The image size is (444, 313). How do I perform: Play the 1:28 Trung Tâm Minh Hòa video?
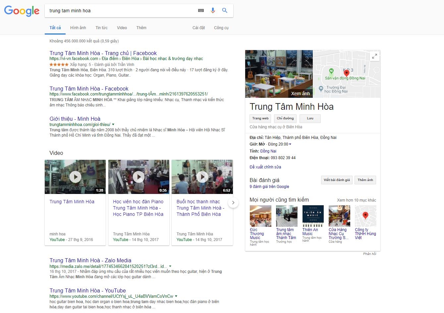click(75, 177)
